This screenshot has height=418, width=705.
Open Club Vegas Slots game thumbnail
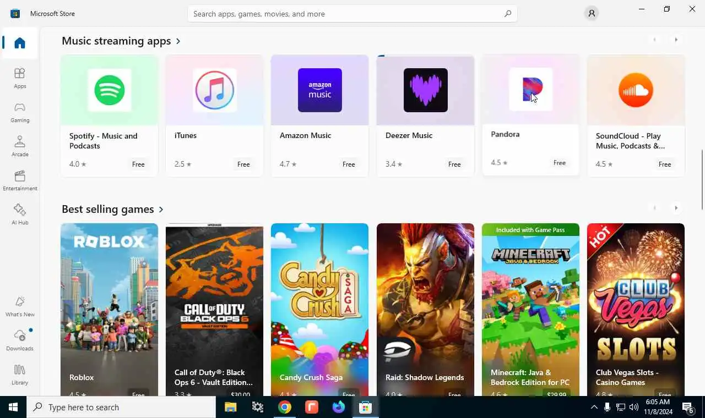[x=636, y=309]
